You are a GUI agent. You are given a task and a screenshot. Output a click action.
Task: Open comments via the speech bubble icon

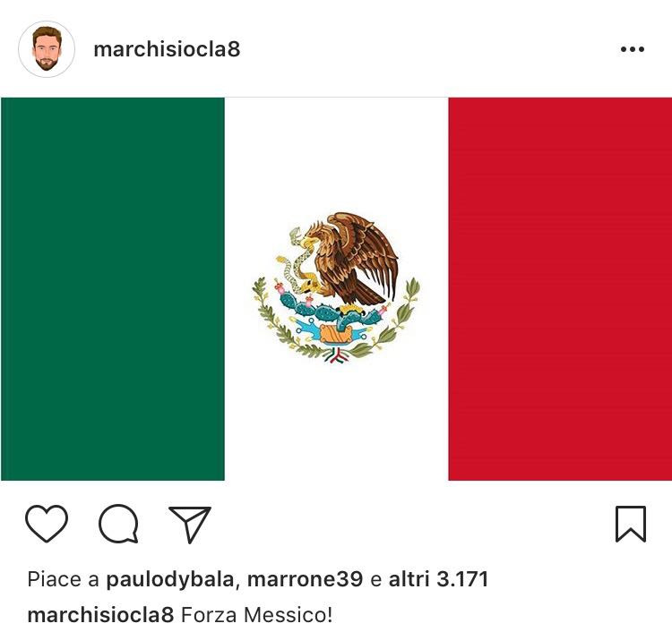click(118, 524)
